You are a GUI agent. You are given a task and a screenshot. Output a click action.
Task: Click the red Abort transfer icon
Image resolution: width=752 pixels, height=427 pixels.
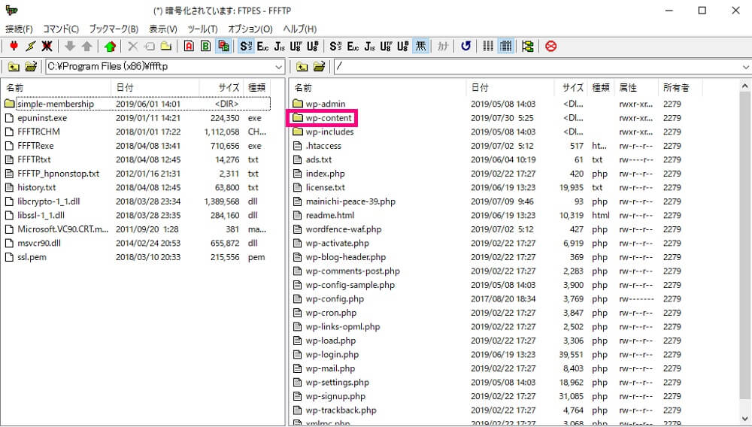(x=551, y=46)
